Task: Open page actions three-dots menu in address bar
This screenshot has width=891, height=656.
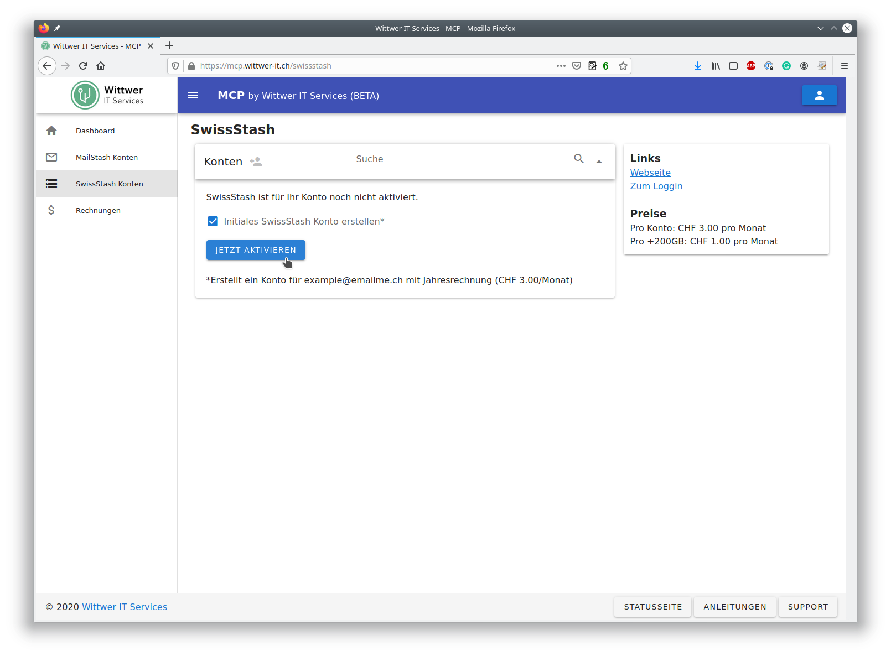Action: pyautogui.click(x=561, y=66)
